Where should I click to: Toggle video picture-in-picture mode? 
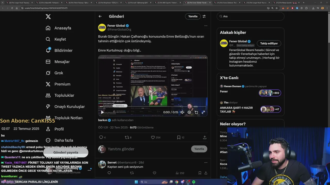tap(196, 112)
